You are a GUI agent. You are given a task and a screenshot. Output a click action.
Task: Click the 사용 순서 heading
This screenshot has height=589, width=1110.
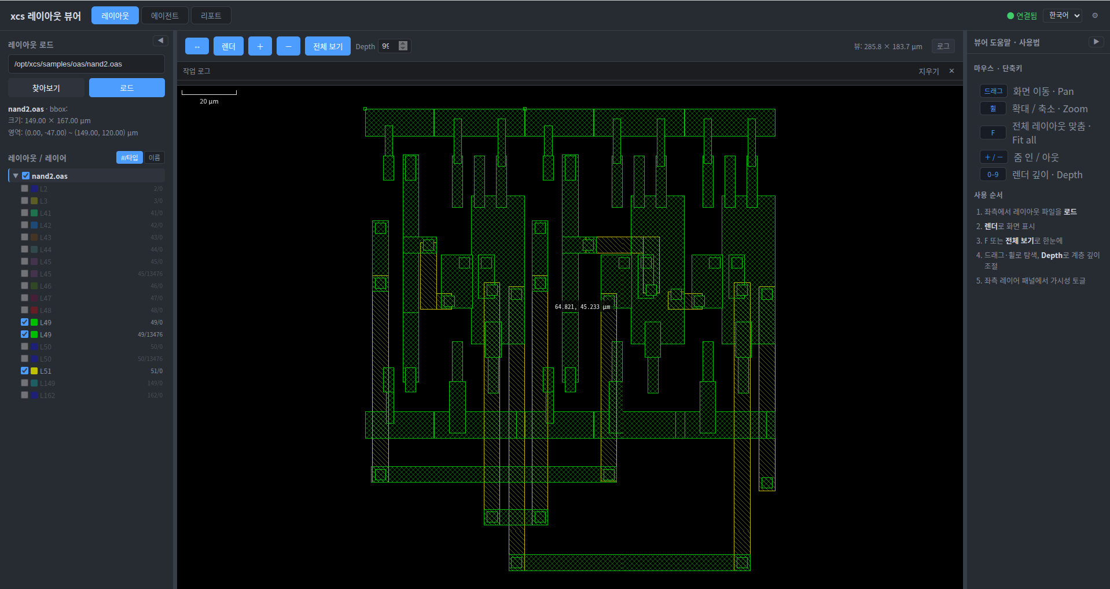point(988,195)
